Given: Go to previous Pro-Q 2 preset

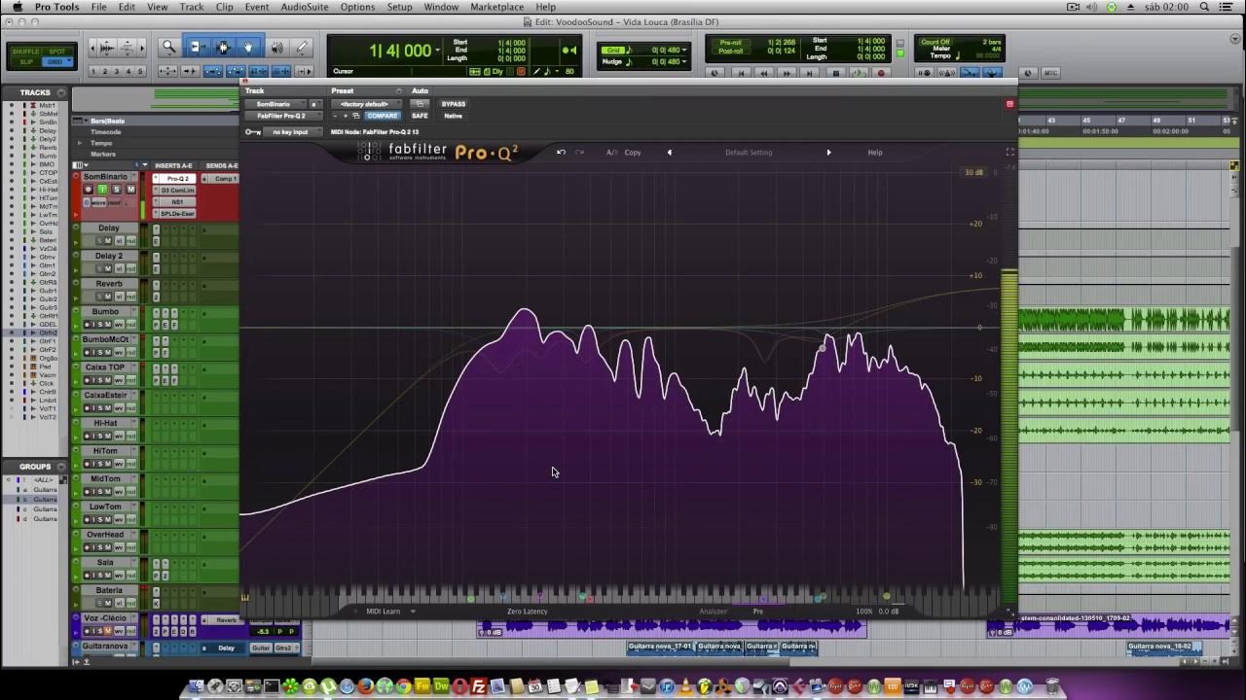Looking at the screenshot, I should pyautogui.click(x=669, y=152).
